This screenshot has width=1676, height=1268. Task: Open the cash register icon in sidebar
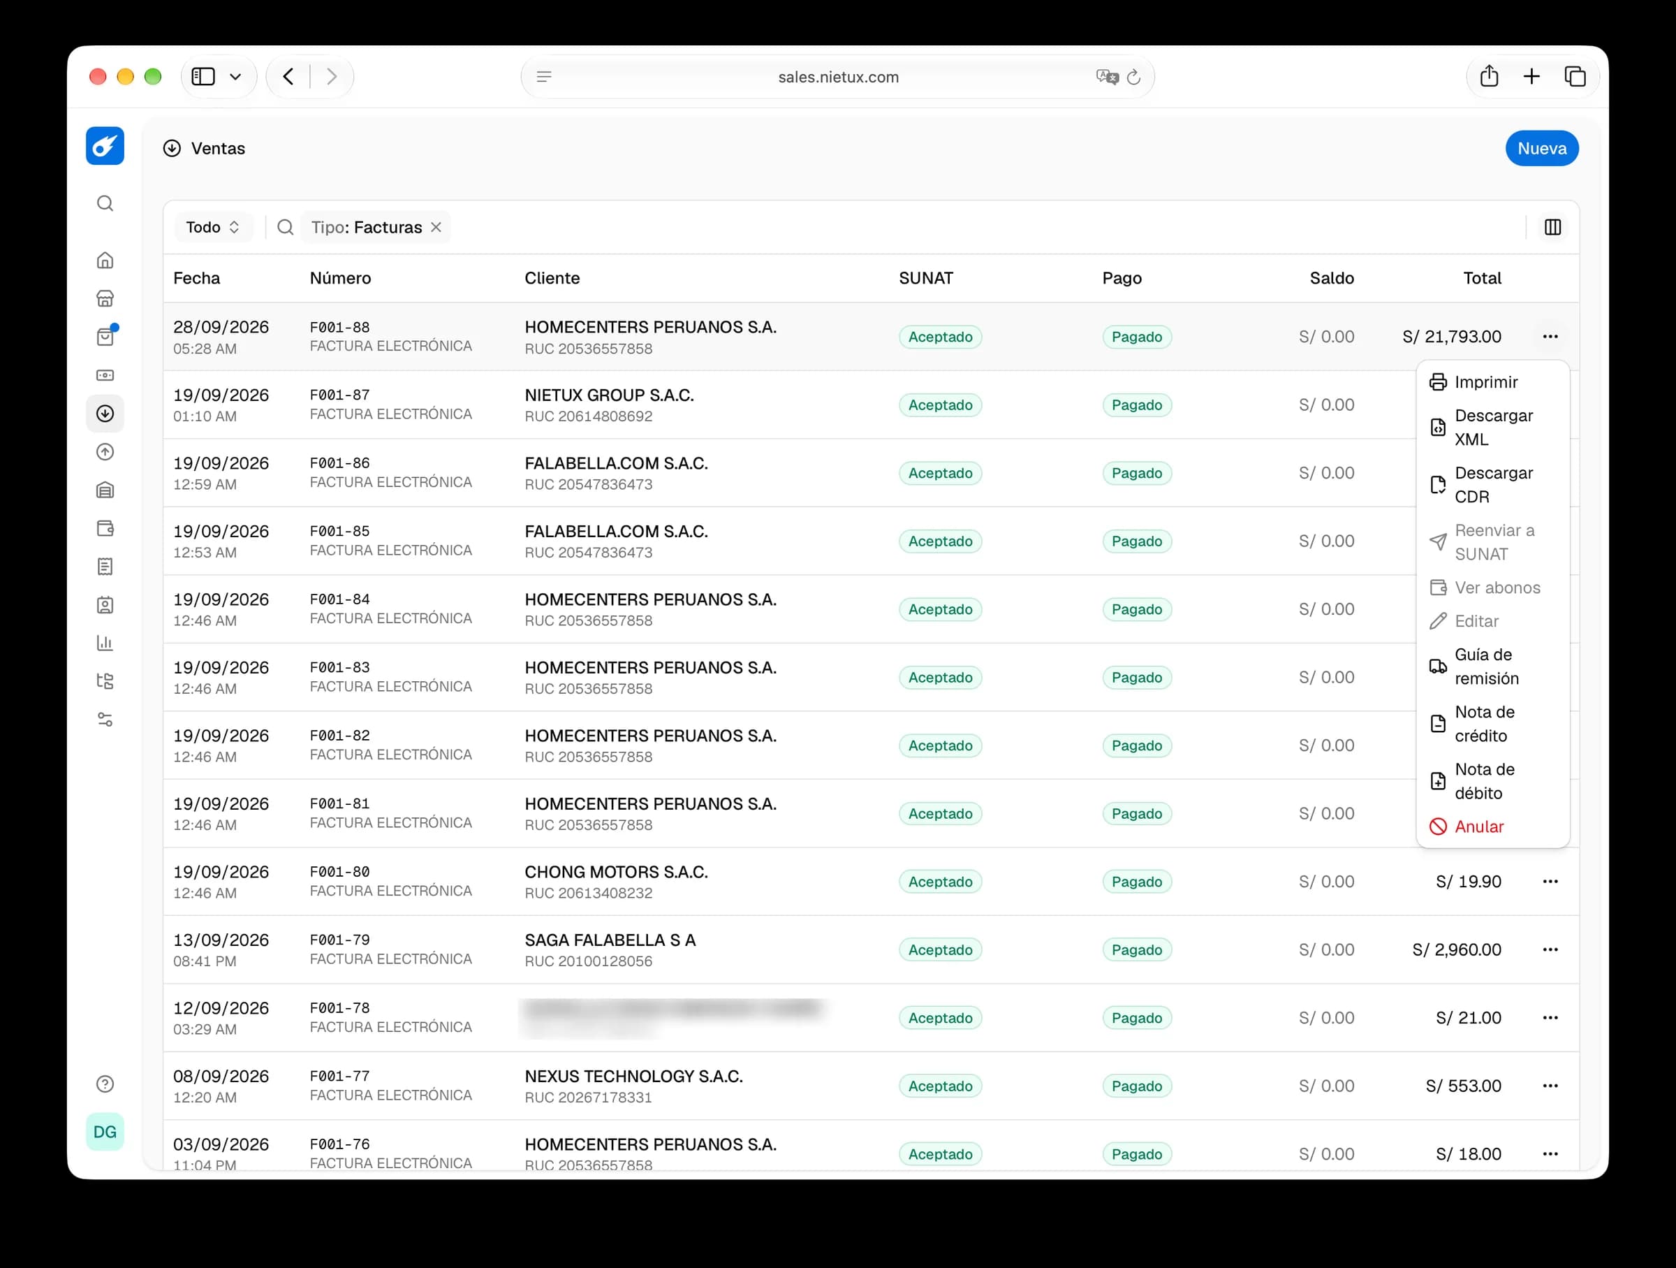105,375
